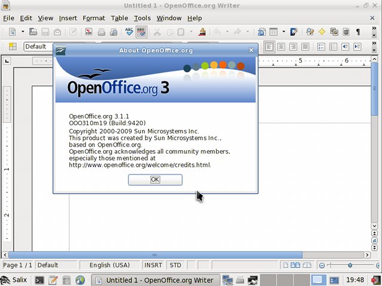Open the Styles and Formatting window icon
Screen dimensions: 382x286
coord(13,46)
